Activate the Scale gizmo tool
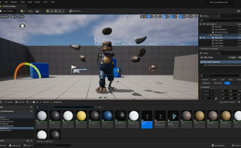Screen dimensions: 241x148 point(152,17)
